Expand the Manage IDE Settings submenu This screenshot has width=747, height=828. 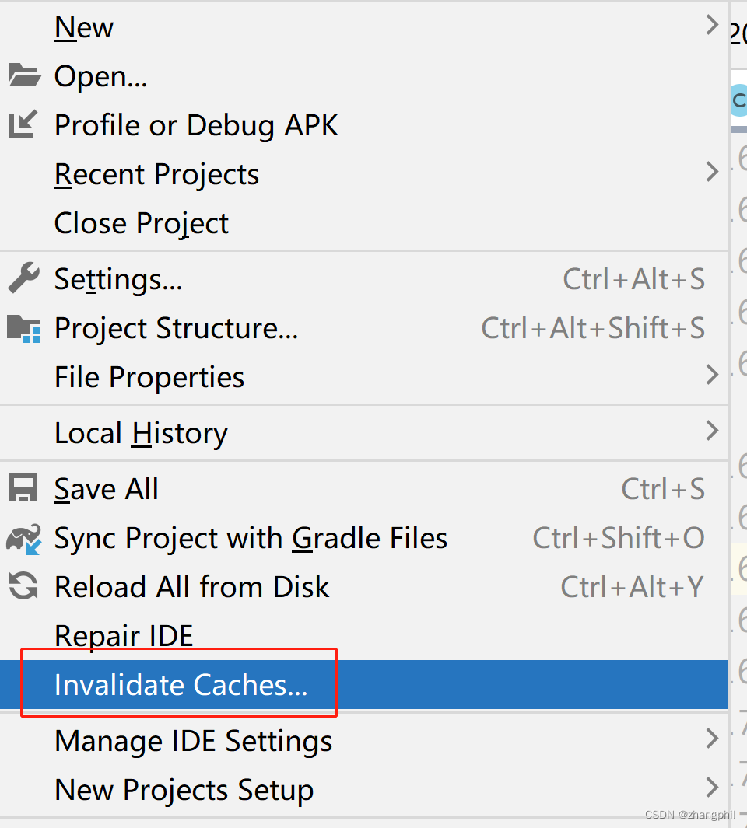(x=193, y=740)
